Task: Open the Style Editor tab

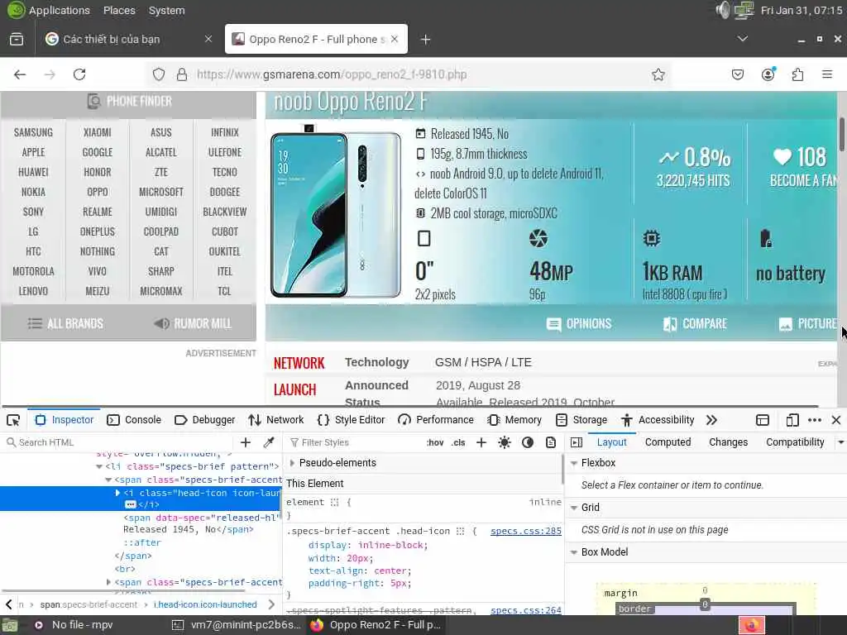Action: point(351,420)
